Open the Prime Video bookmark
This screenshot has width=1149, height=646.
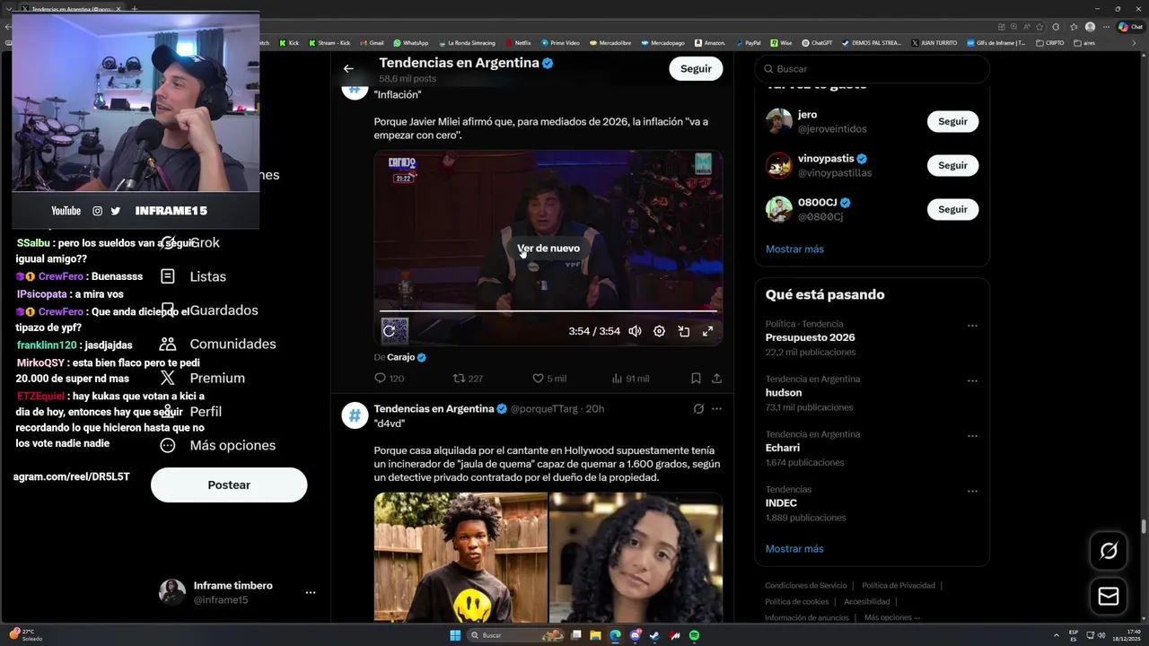[560, 42]
